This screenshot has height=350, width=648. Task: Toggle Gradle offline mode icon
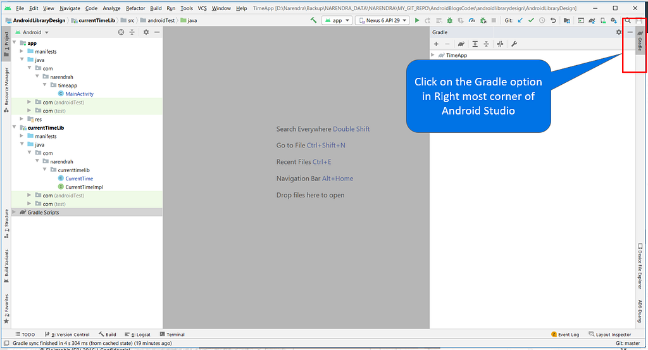click(500, 44)
